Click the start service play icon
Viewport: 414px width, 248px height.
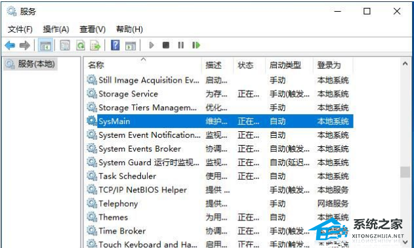coord(152,45)
